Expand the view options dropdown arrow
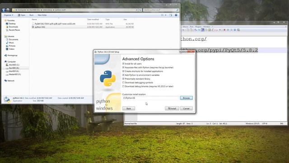 point(166,15)
